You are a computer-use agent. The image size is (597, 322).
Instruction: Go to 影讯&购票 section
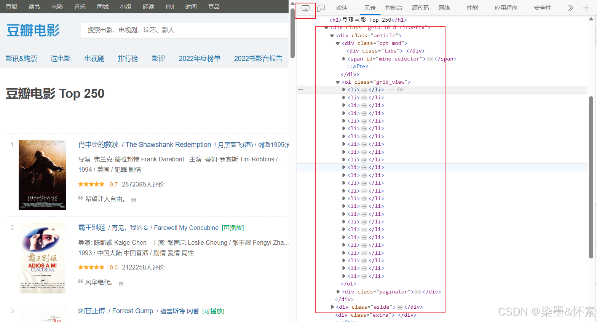tap(21, 59)
